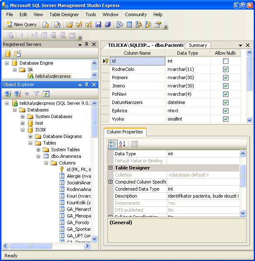Click the Registered Servers toolbar icon

119,24
